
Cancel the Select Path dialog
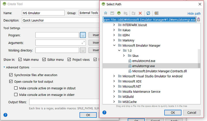pyautogui.click(x=191, y=113)
